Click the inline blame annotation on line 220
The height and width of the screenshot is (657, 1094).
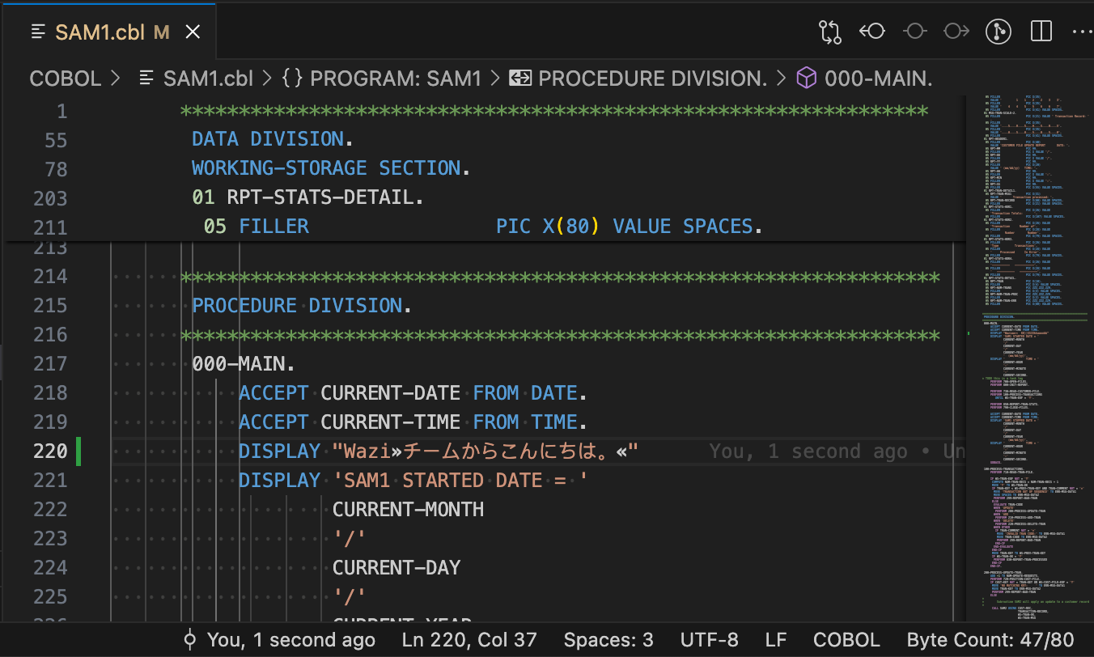click(837, 451)
